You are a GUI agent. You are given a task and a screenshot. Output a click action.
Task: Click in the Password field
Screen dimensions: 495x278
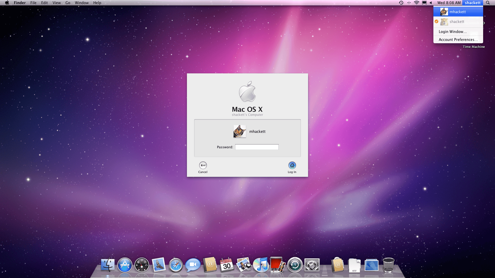tap(257, 147)
